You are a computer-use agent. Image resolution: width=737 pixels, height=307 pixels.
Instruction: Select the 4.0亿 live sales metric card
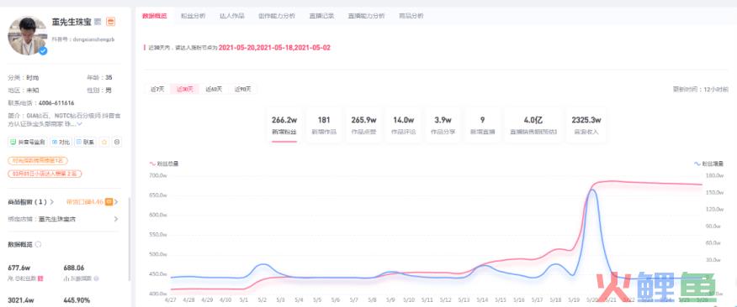click(x=533, y=125)
